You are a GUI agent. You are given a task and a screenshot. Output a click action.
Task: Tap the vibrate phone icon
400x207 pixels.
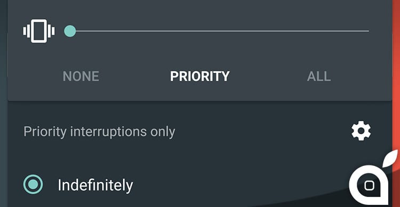pyautogui.click(x=39, y=31)
